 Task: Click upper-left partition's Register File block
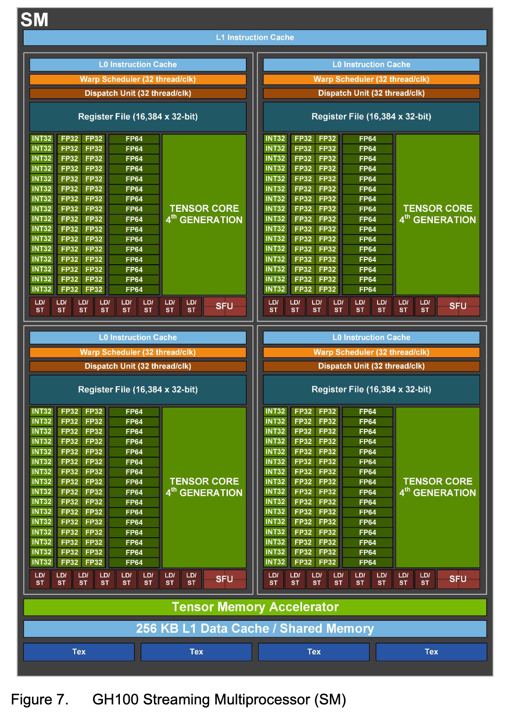pyautogui.click(x=138, y=117)
